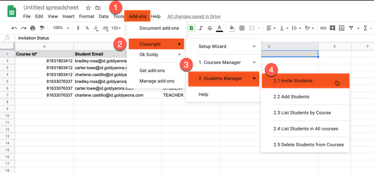The image size is (374, 173).
Task: Rename the Untitled spreadsheet title
Action: tap(51, 8)
